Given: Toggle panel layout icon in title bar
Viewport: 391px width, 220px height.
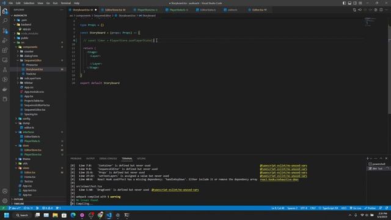Looking at the screenshot, I should tap(349, 3).
